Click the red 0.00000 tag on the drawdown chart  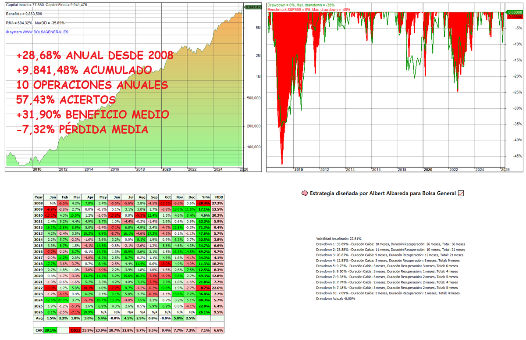[514, 17]
